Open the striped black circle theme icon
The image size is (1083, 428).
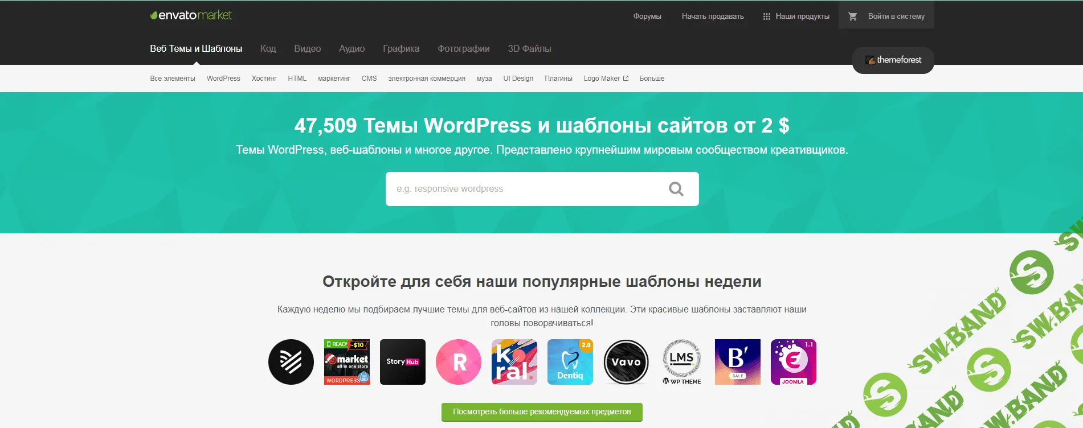coord(291,362)
